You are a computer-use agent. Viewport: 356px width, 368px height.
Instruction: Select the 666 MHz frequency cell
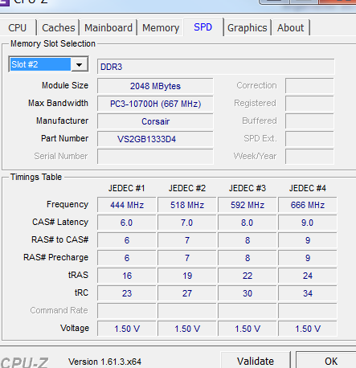click(308, 205)
